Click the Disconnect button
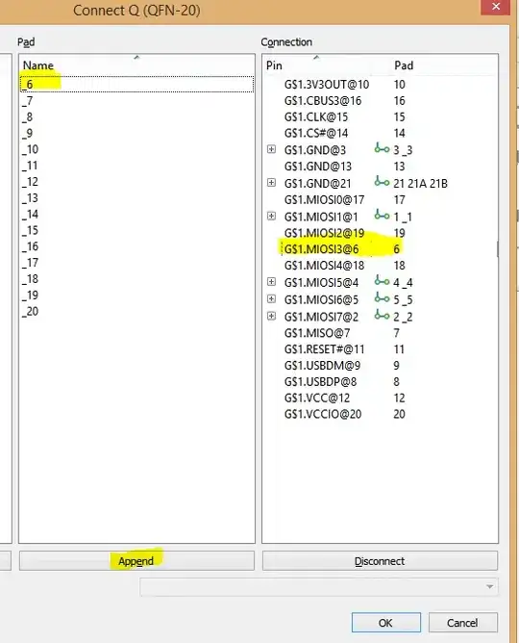519x643 pixels. (x=380, y=560)
